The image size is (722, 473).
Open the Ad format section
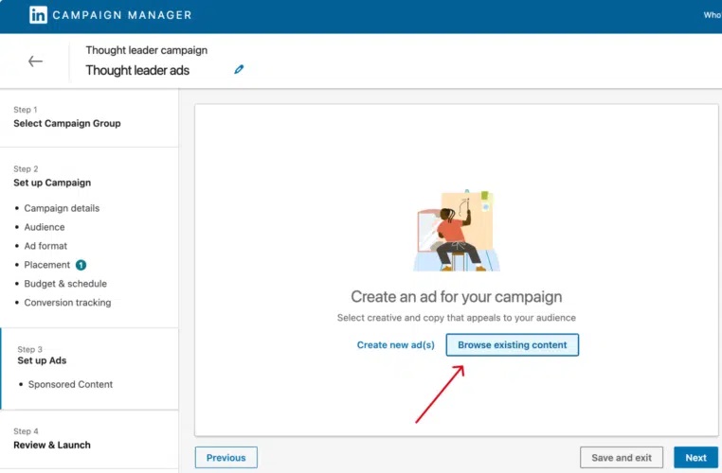tap(45, 246)
